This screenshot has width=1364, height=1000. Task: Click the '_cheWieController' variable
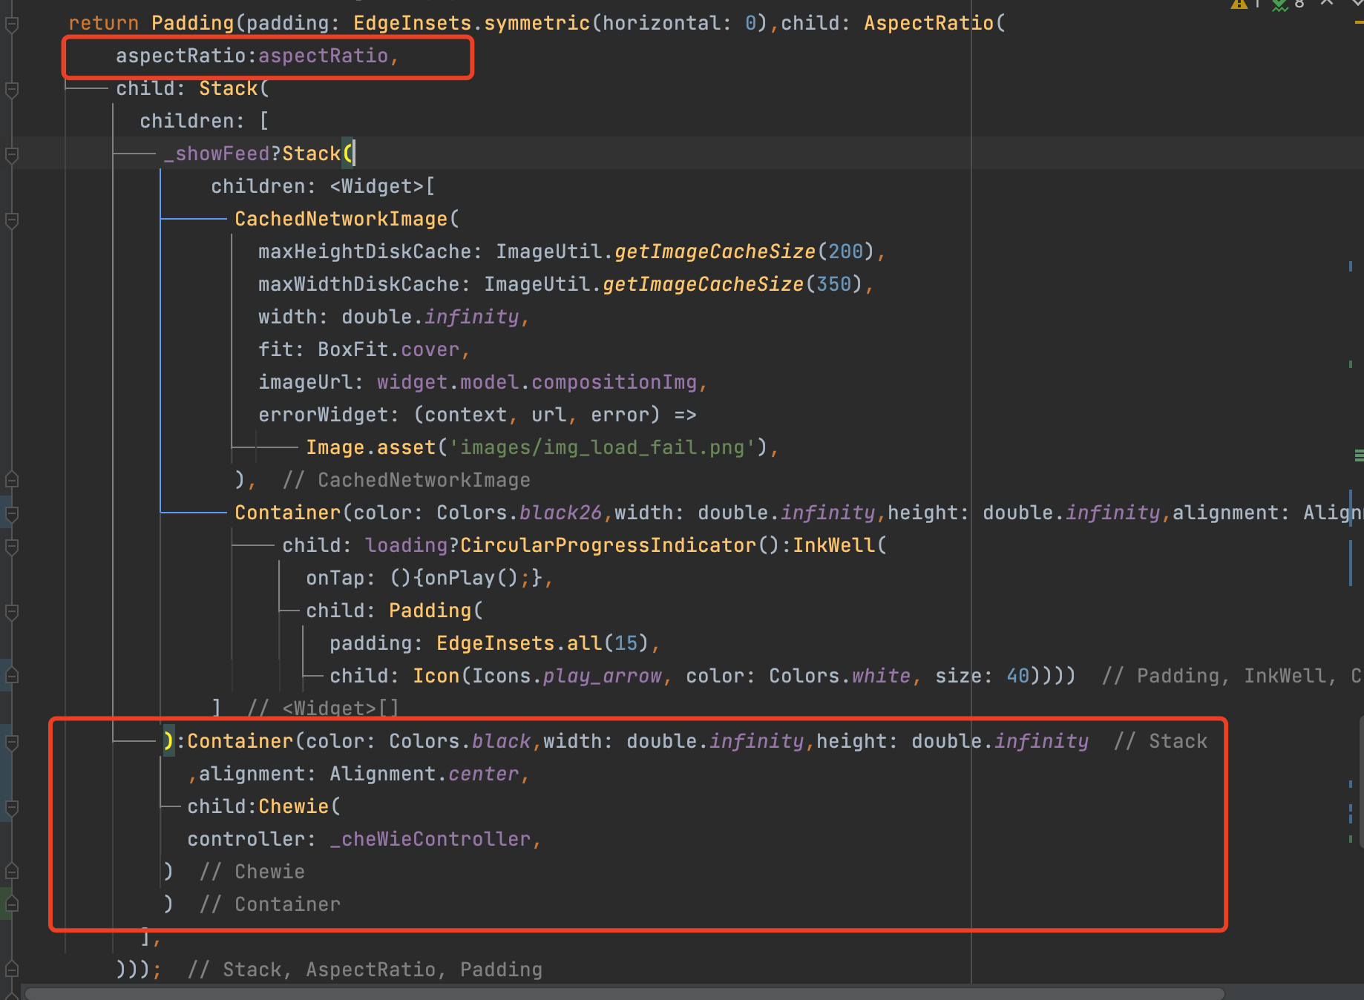point(430,840)
